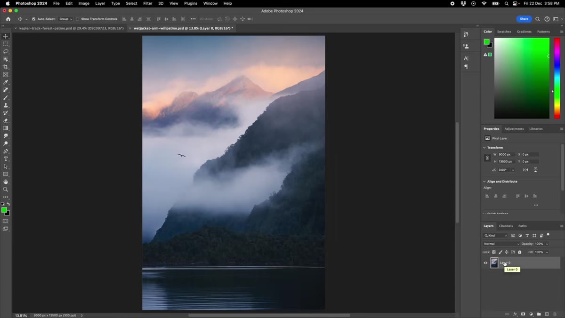Click the foreground green color swatch in toolbar

pos(4,210)
